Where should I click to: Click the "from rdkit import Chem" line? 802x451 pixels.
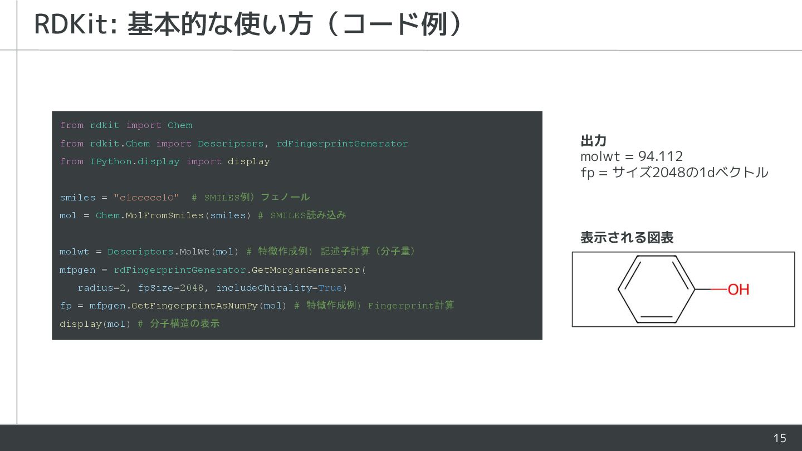tap(126, 125)
